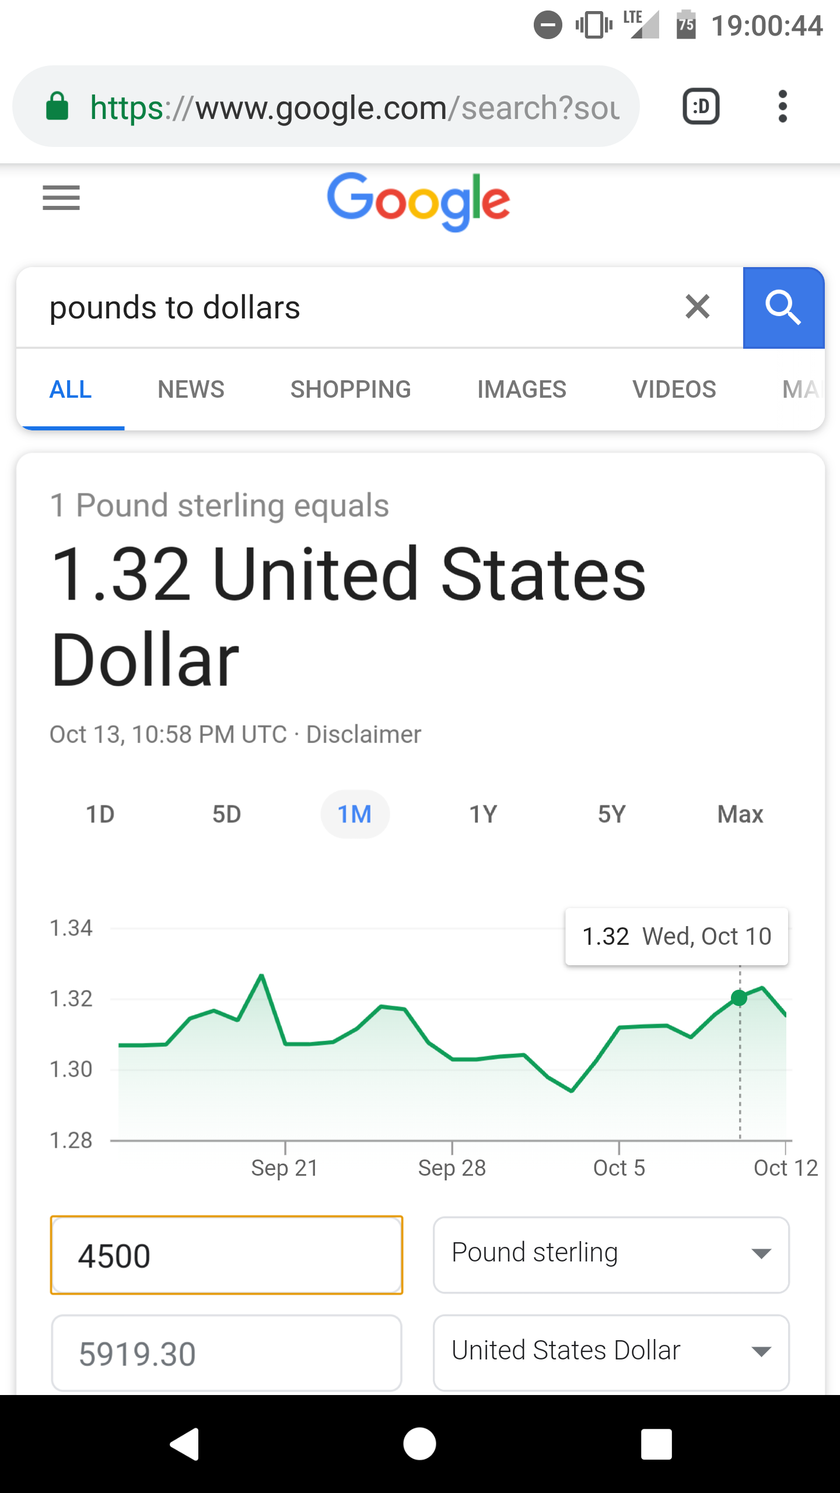Switch to the IMAGES tab
The height and width of the screenshot is (1493, 840).
click(522, 389)
